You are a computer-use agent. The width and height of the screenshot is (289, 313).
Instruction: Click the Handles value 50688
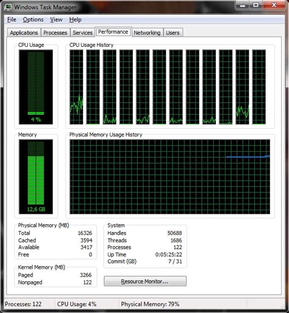(174, 233)
